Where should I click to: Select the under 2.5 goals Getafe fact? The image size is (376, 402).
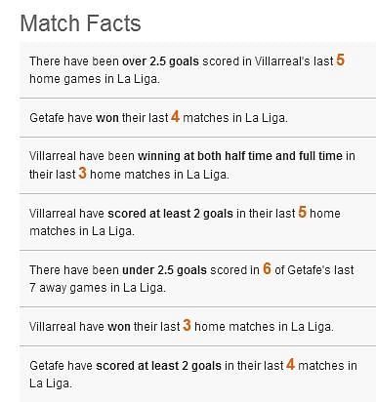tap(197, 279)
